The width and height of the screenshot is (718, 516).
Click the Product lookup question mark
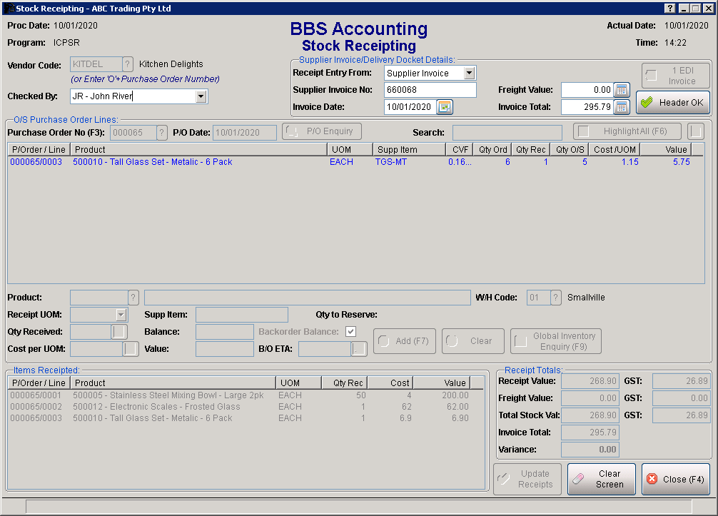tap(133, 298)
